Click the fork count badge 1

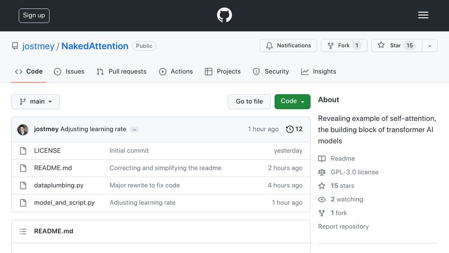click(x=356, y=45)
